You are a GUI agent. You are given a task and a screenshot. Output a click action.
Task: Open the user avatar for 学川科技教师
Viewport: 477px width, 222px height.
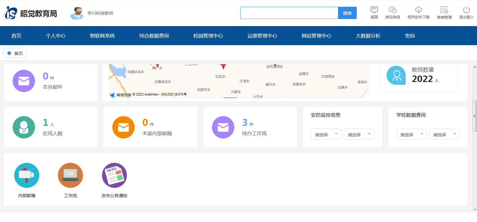pyautogui.click(x=77, y=13)
